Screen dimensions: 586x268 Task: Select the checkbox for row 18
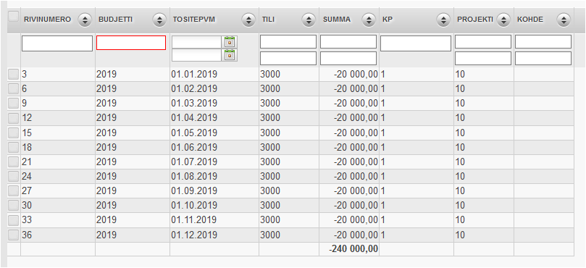14,147
